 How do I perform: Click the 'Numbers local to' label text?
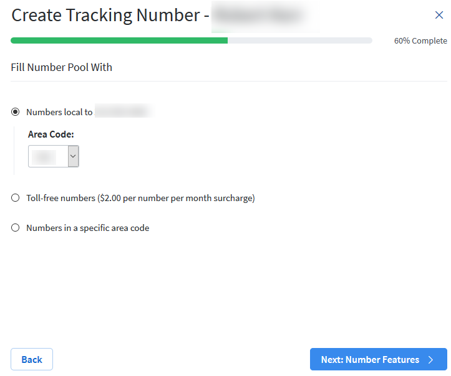tap(59, 112)
